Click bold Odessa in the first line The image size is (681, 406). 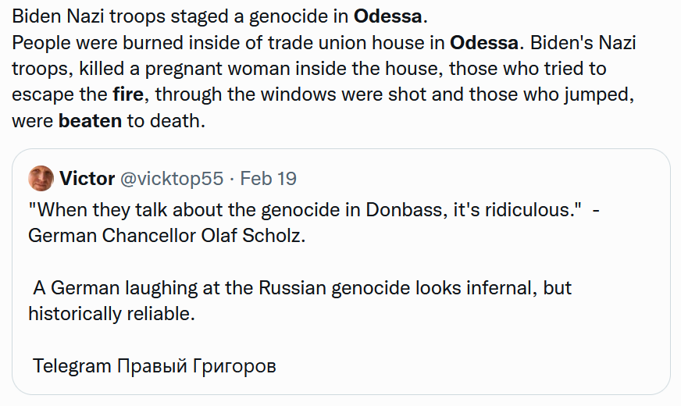pos(387,16)
